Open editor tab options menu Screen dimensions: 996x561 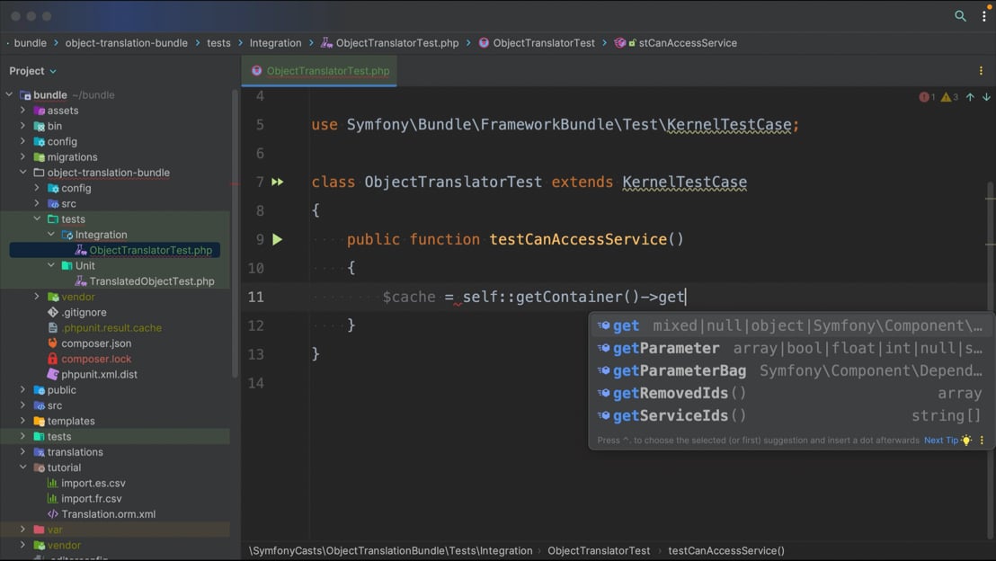pos(981,70)
